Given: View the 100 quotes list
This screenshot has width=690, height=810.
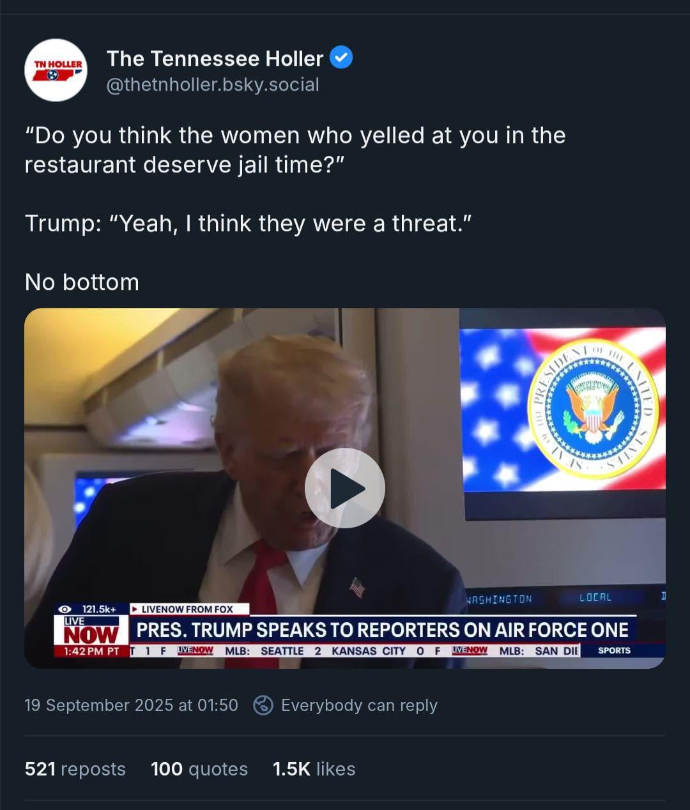Looking at the screenshot, I should click(x=199, y=768).
